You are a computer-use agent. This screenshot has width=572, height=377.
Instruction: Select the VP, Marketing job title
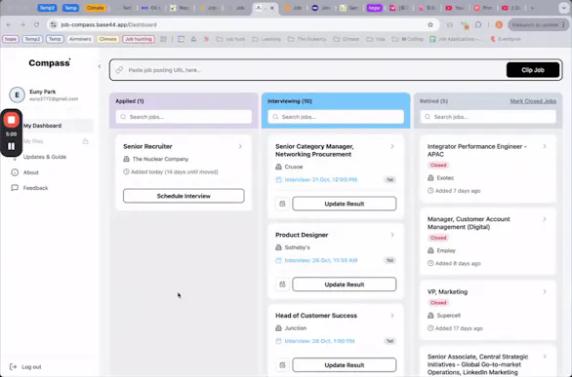click(x=447, y=292)
